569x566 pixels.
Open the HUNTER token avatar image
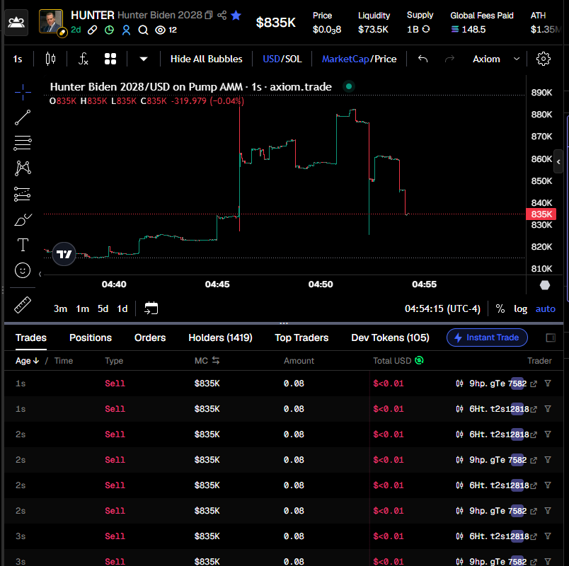(51, 21)
